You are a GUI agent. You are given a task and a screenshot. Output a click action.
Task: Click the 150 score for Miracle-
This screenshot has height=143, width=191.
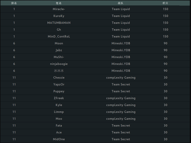pos(165,9)
